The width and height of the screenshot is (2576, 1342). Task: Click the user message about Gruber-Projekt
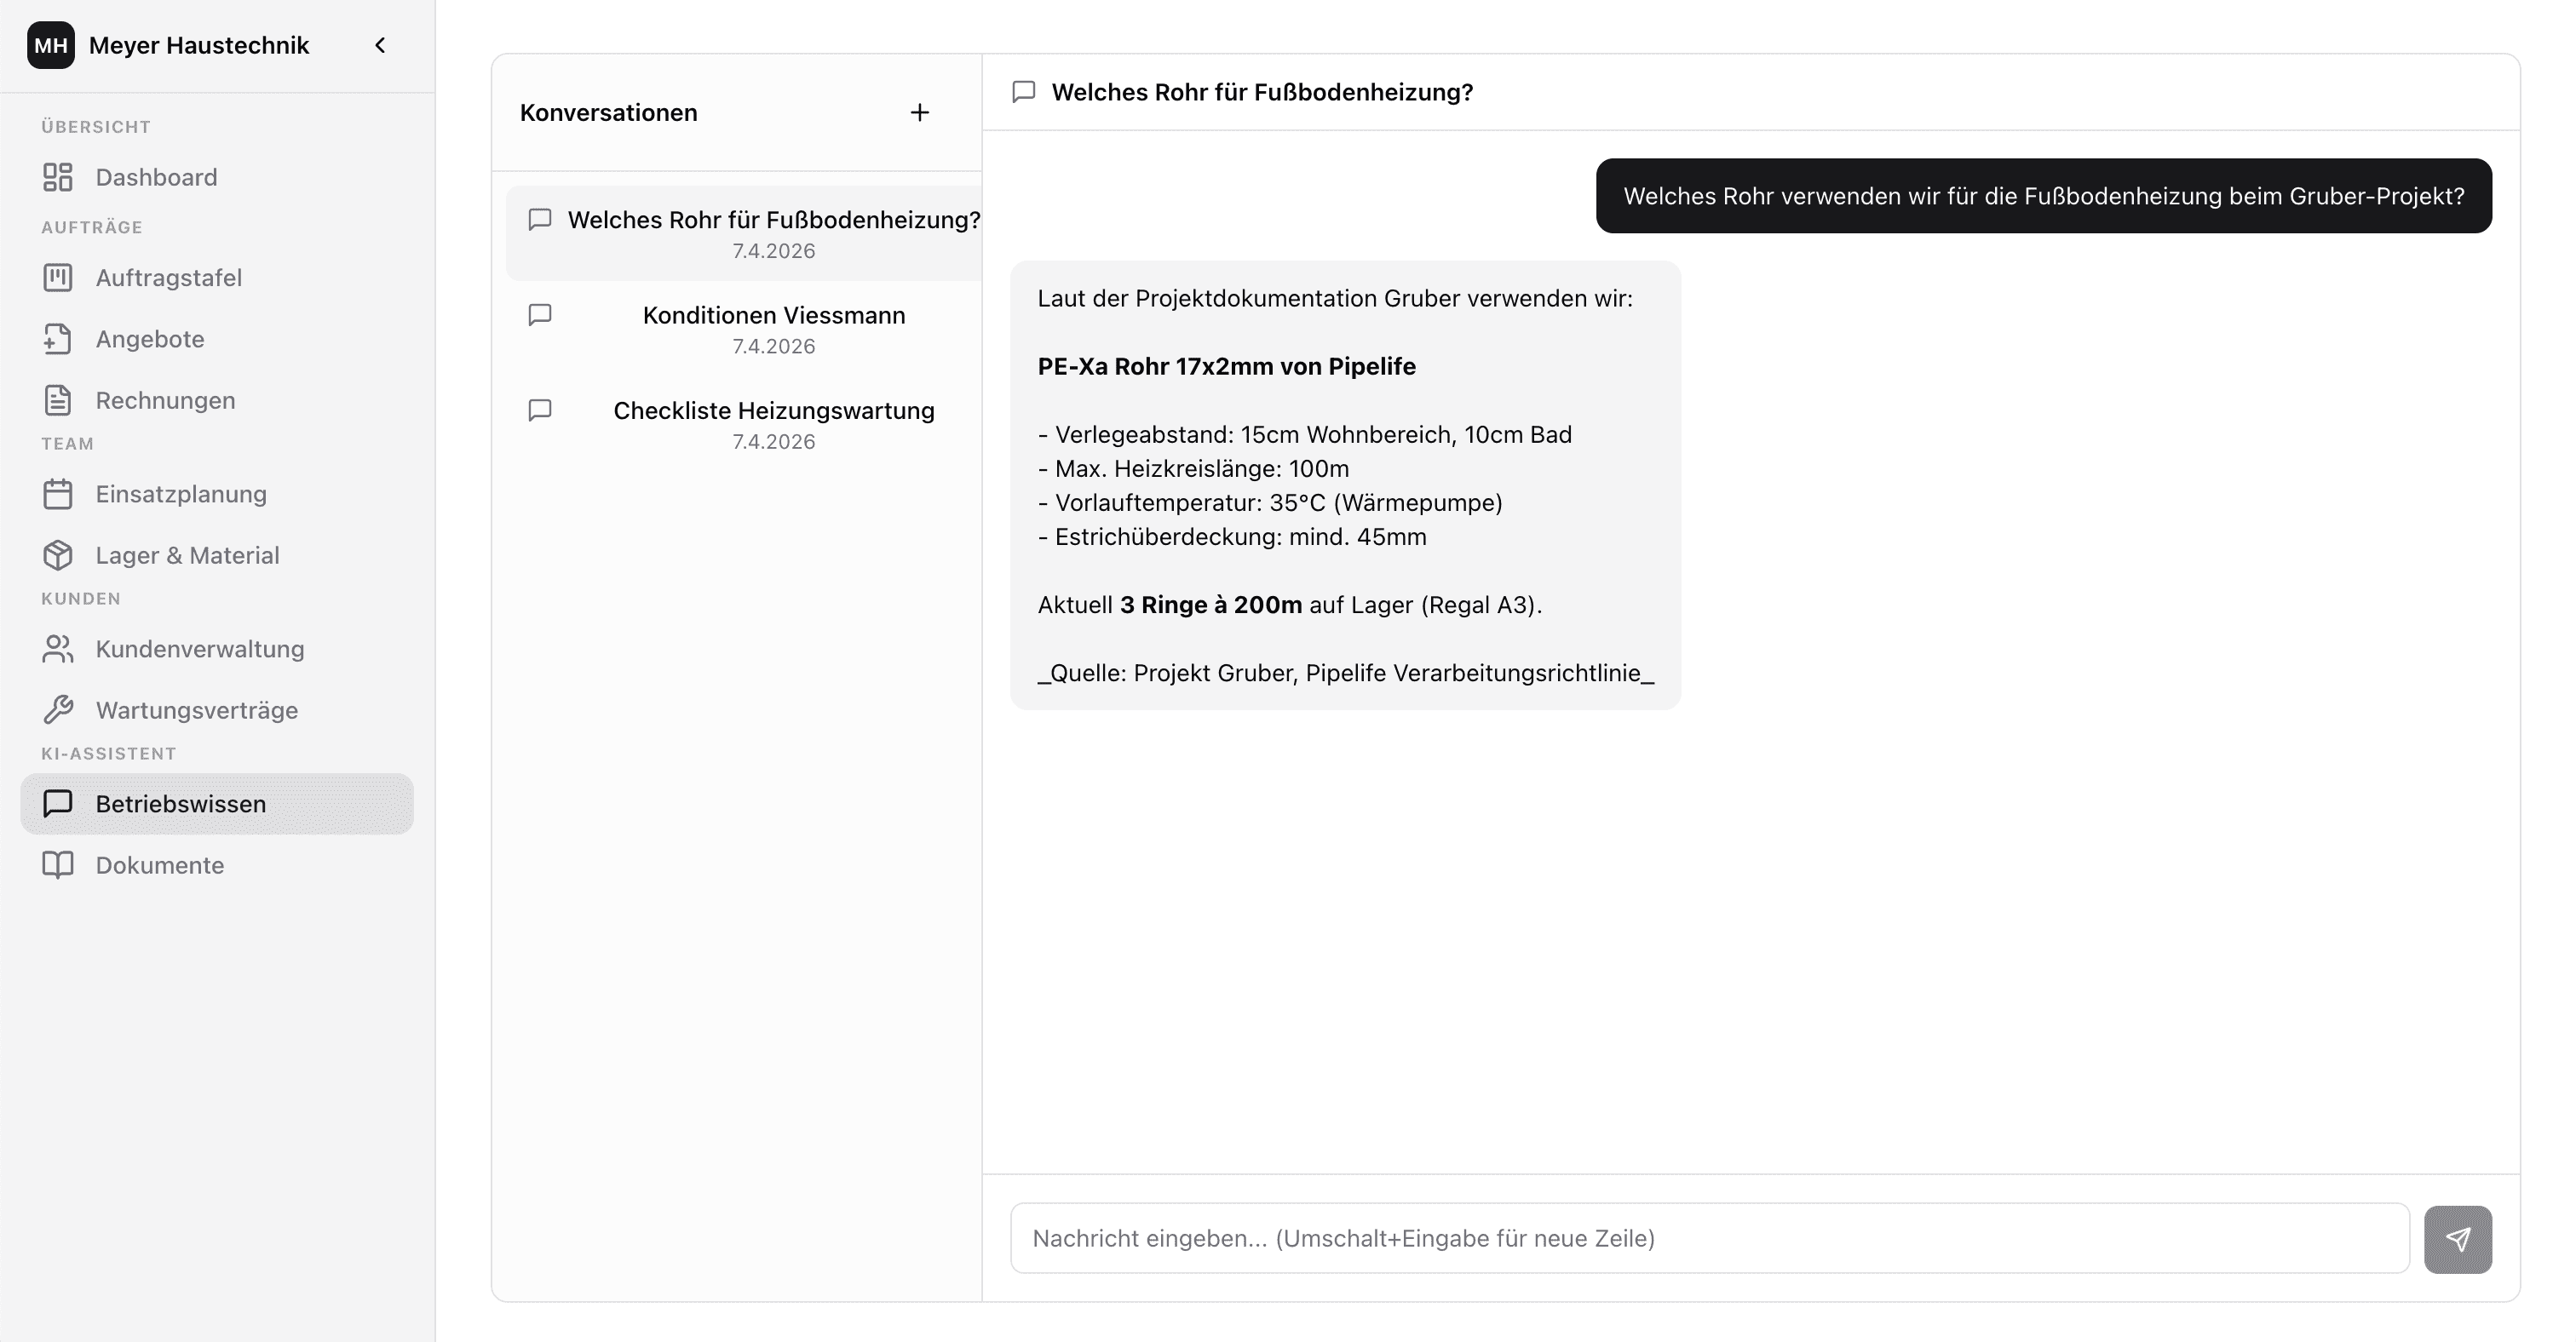click(x=2044, y=196)
